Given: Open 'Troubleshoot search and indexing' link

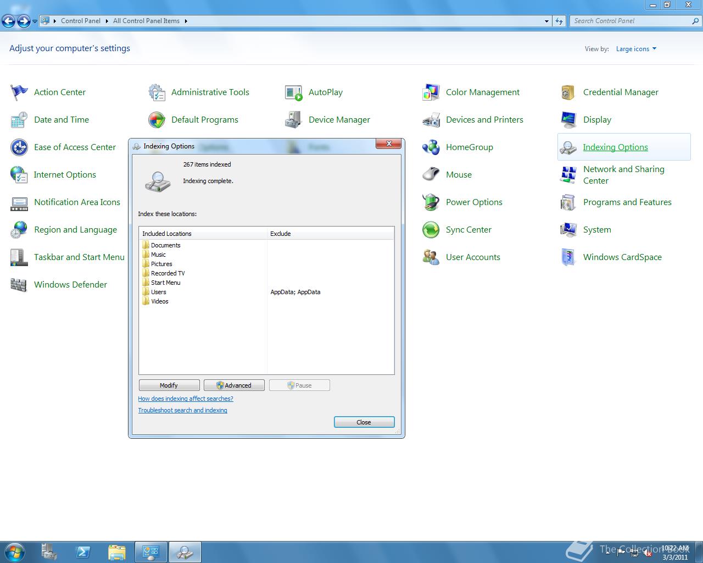Looking at the screenshot, I should [182, 410].
